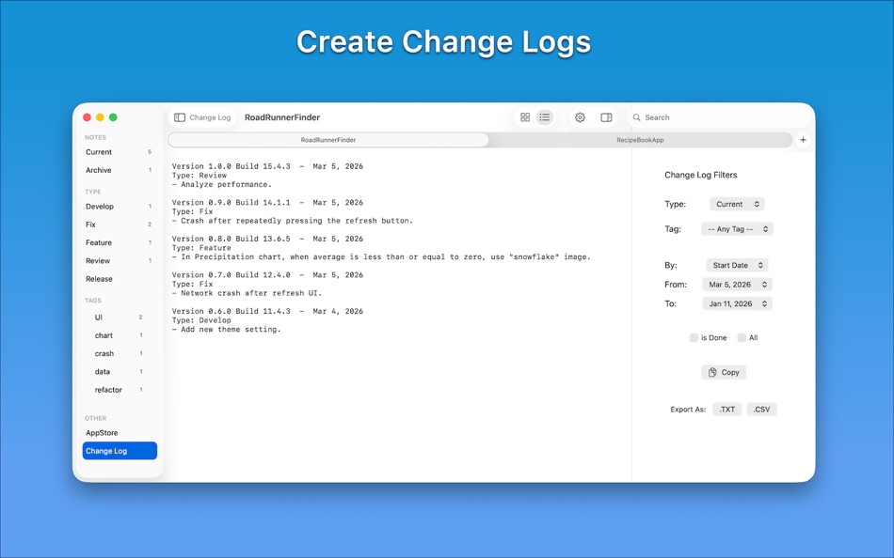Screen dimensions: 894x558
Task: Open the Start Date sorting dropdown
Action: [x=736, y=265]
